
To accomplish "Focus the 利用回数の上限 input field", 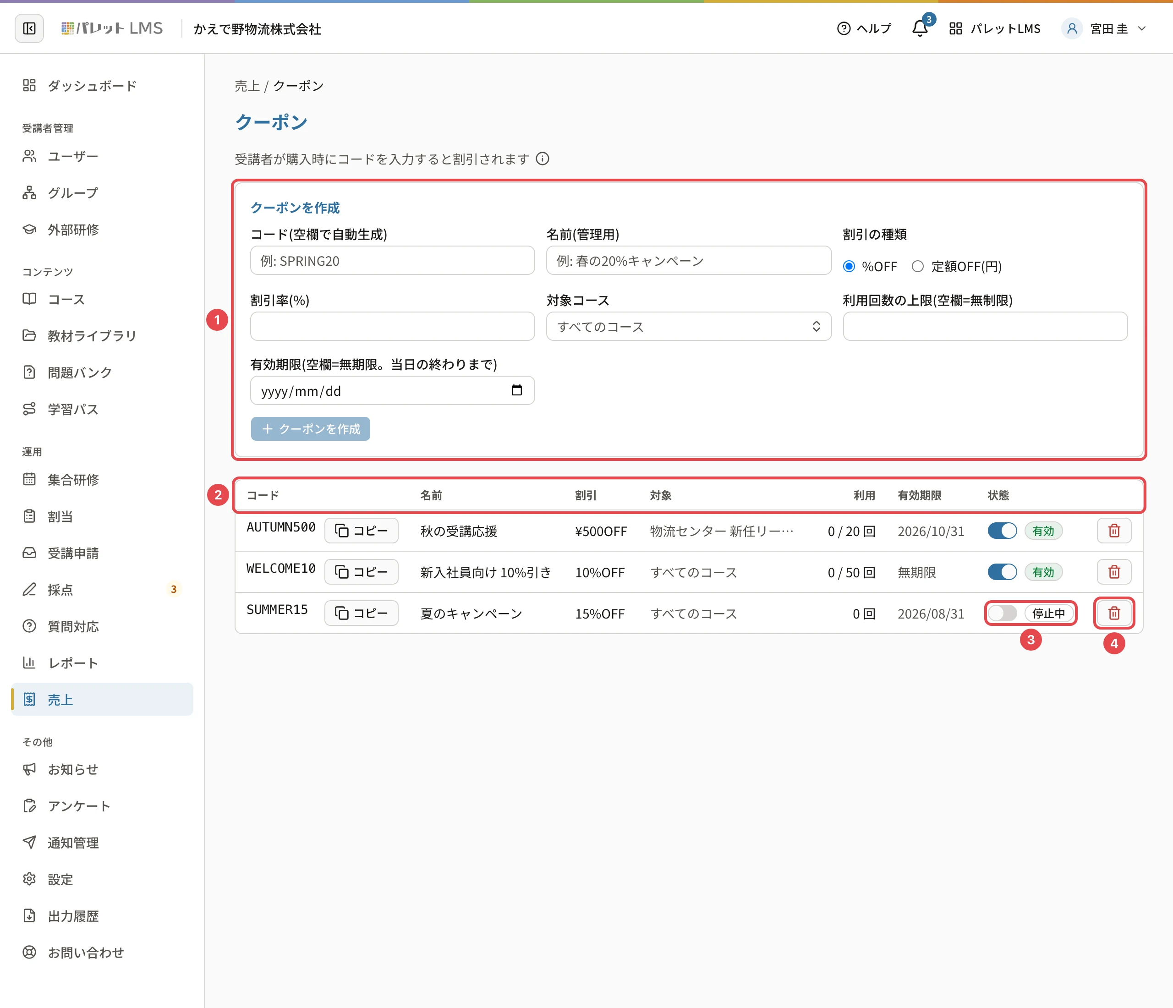I will tap(985, 327).
